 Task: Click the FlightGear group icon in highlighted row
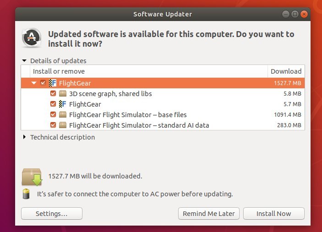tap(53, 83)
